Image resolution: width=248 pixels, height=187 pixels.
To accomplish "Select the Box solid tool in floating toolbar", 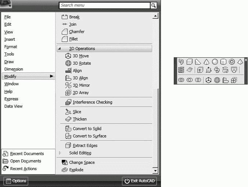I will pyautogui.click(x=189, y=62).
